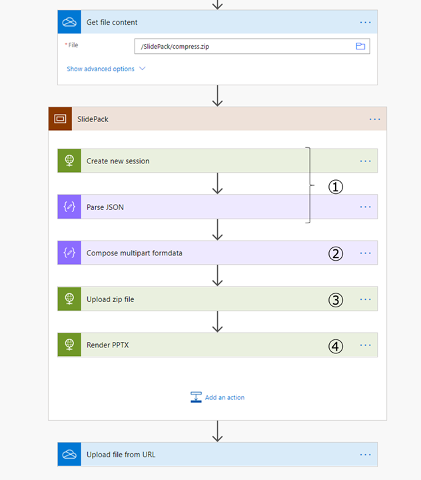Click the globe icon on Upload zip file
Image resolution: width=421 pixels, height=480 pixels.
[69, 299]
